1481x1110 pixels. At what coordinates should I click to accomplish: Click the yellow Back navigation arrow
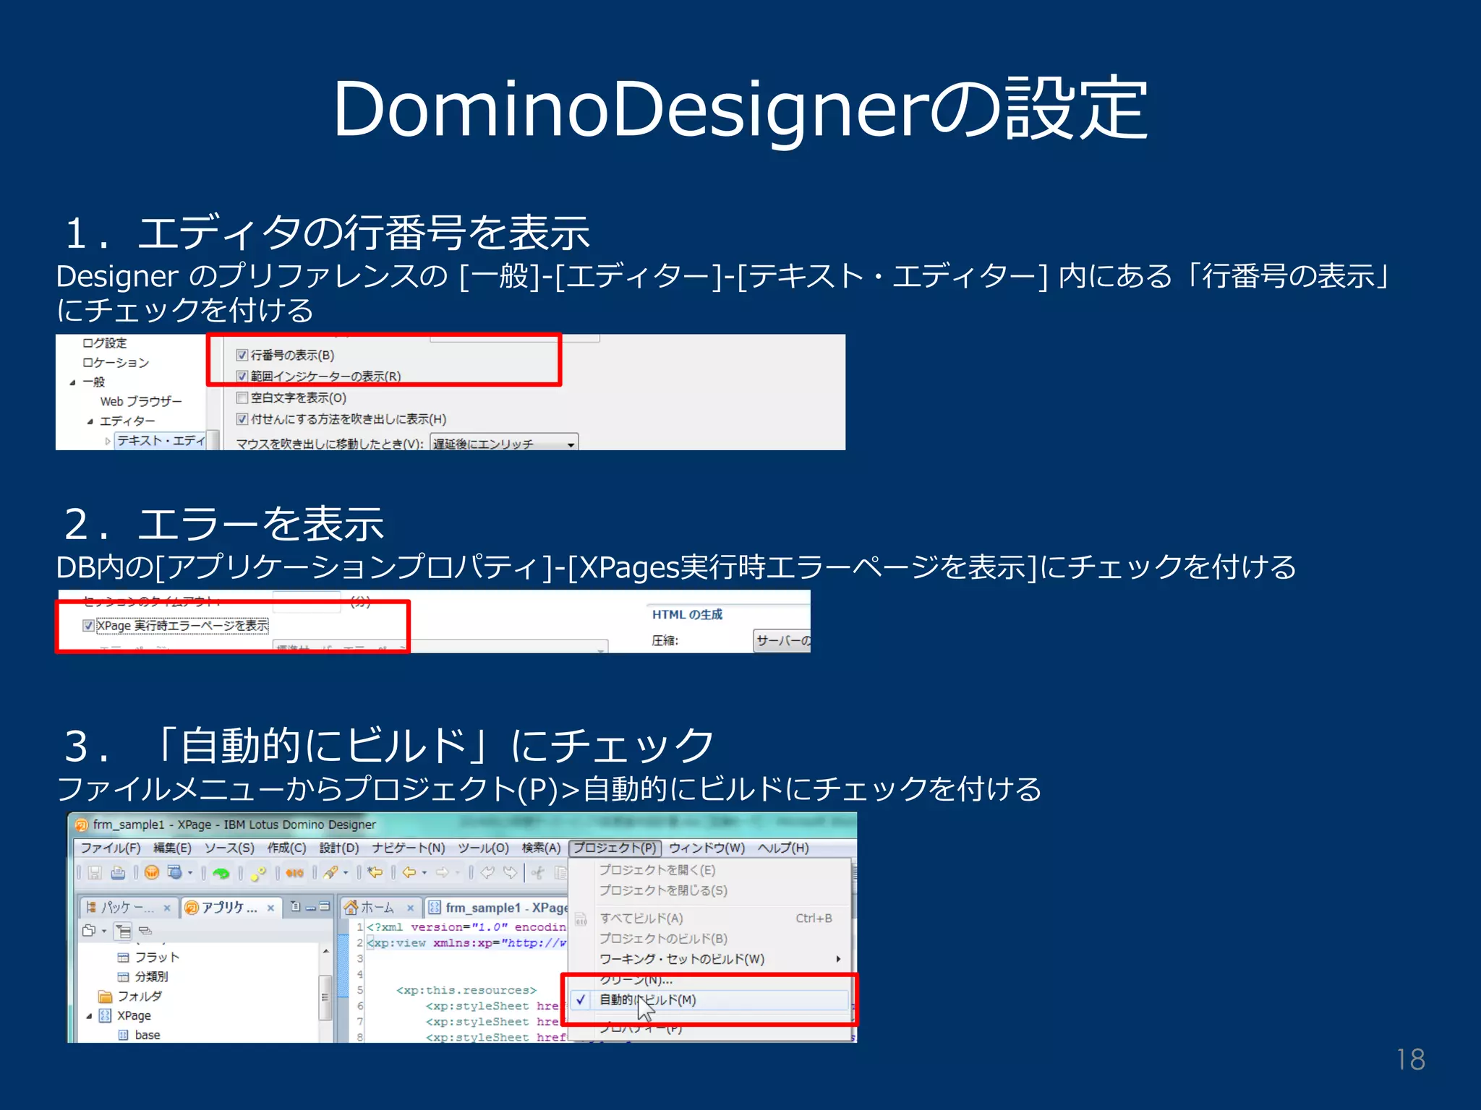click(409, 873)
